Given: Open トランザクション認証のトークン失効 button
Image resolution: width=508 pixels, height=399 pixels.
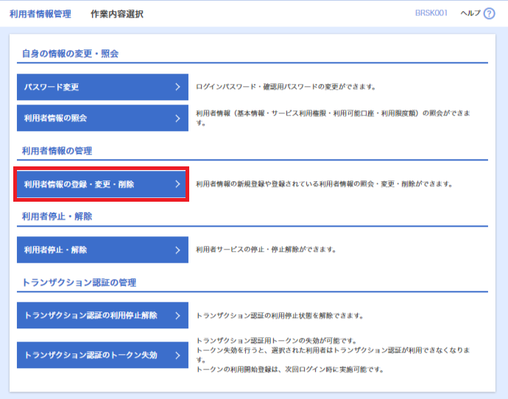Looking at the screenshot, I should pos(102,355).
